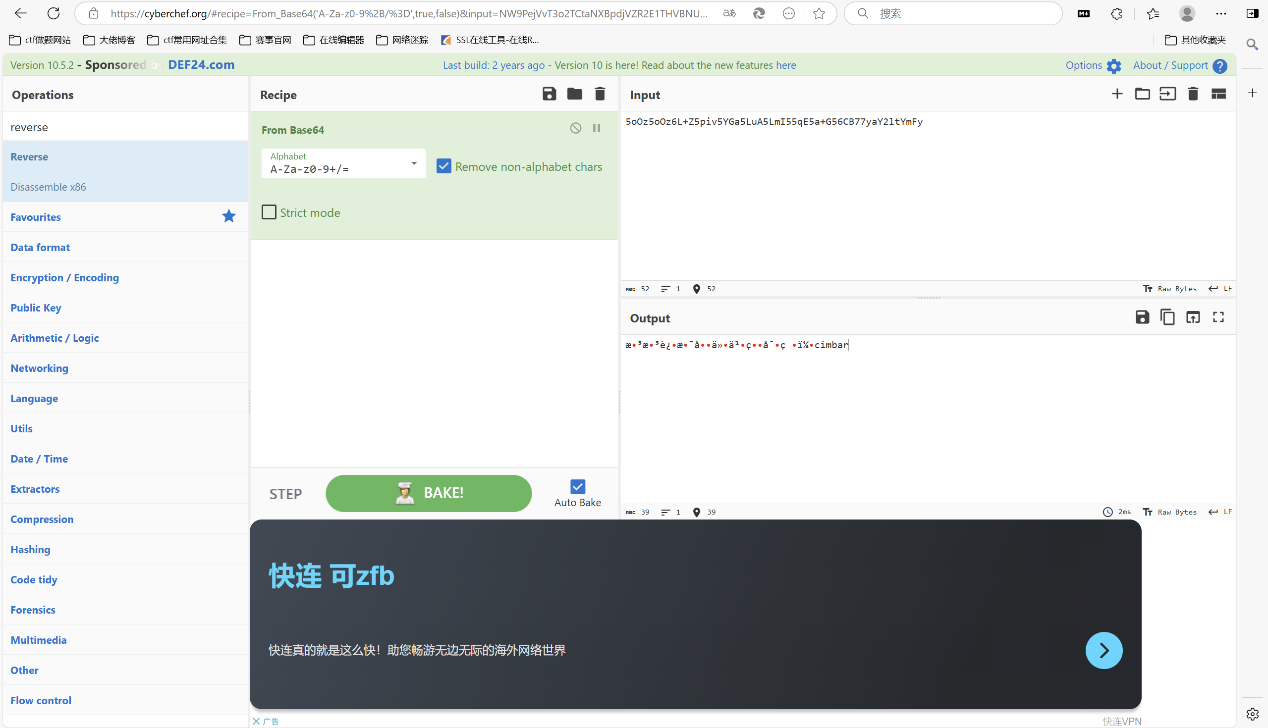Viewport: 1268px width, 728px height.
Task: Open 大佬博客 bookmark folder
Action: [109, 40]
